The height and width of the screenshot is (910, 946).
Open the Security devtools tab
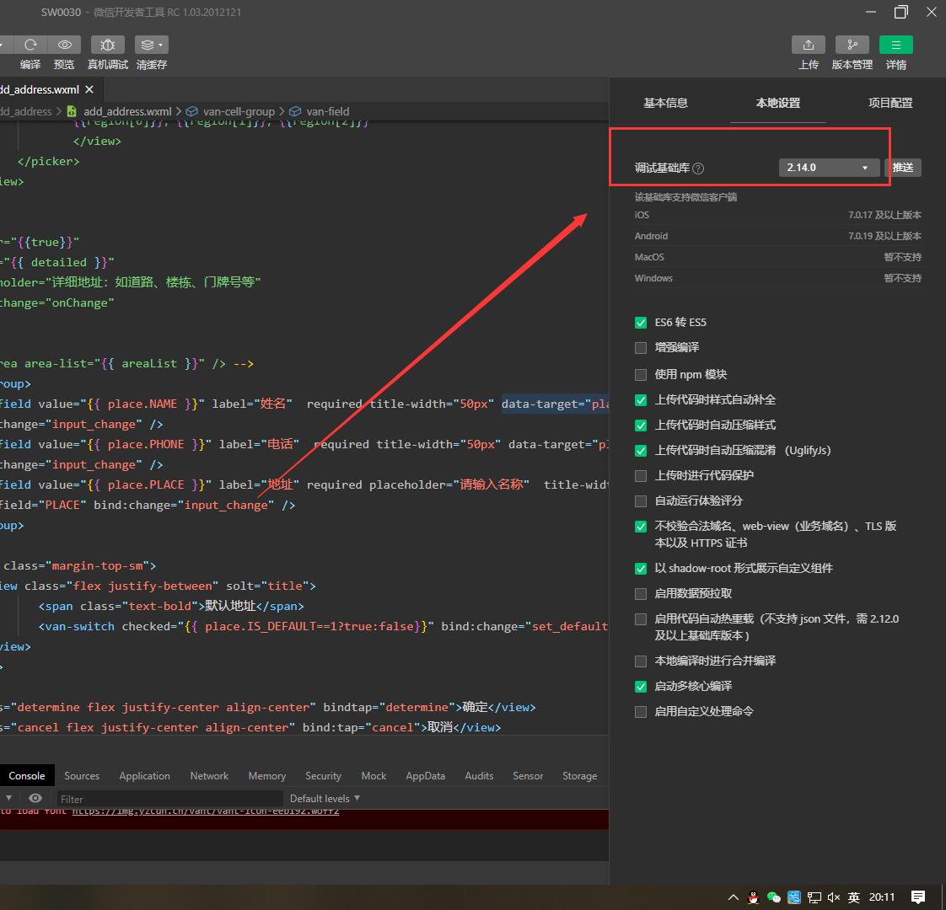coord(323,775)
